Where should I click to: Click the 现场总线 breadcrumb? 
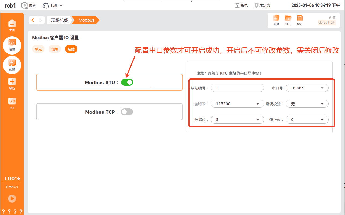(x=60, y=20)
